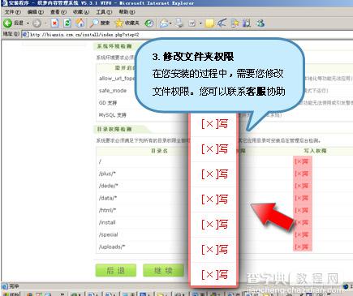
Task: Open the Back button history dropdown arrow
Action: 28,24
